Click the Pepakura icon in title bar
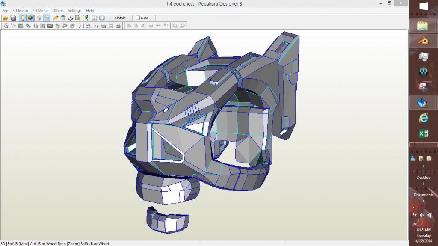This screenshot has width=438, height=246. point(3,3)
